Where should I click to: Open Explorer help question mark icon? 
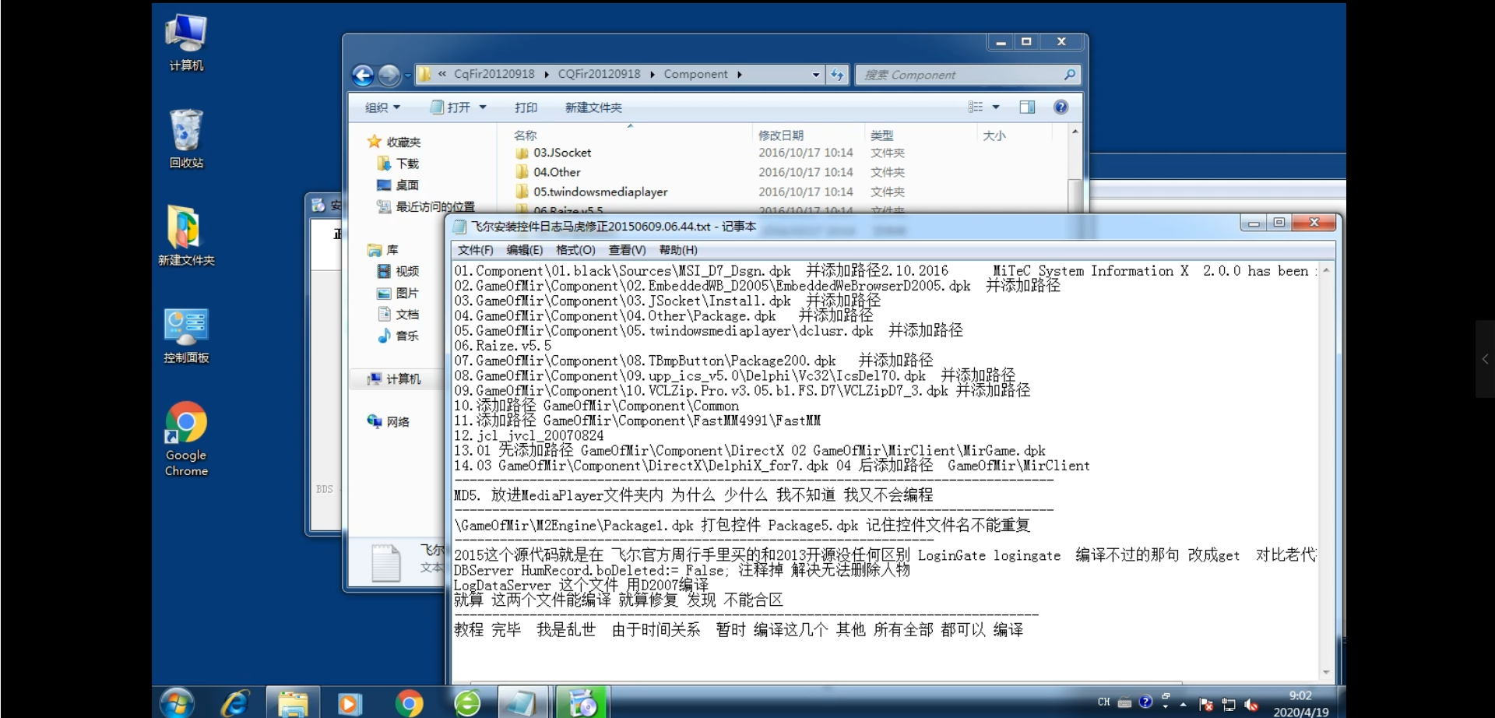1061,107
